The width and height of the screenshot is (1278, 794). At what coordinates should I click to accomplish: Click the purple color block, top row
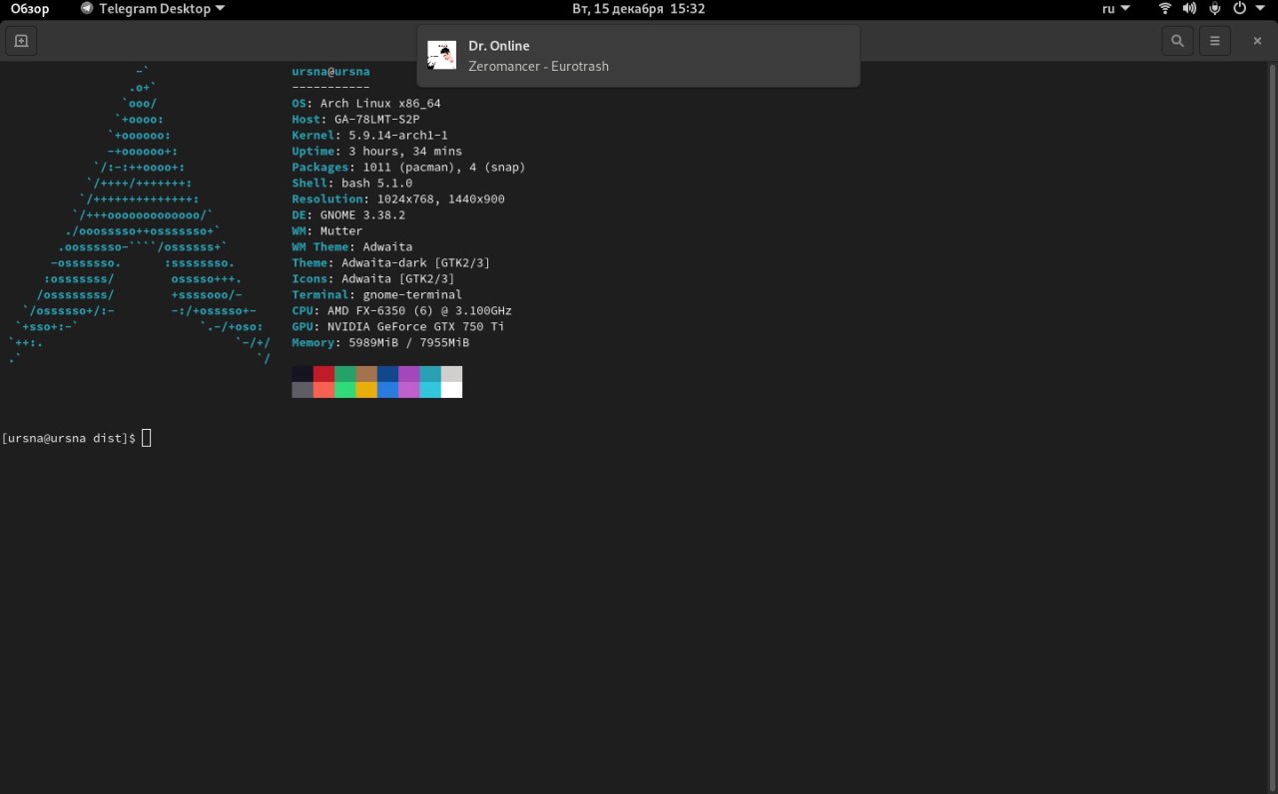click(408, 374)
